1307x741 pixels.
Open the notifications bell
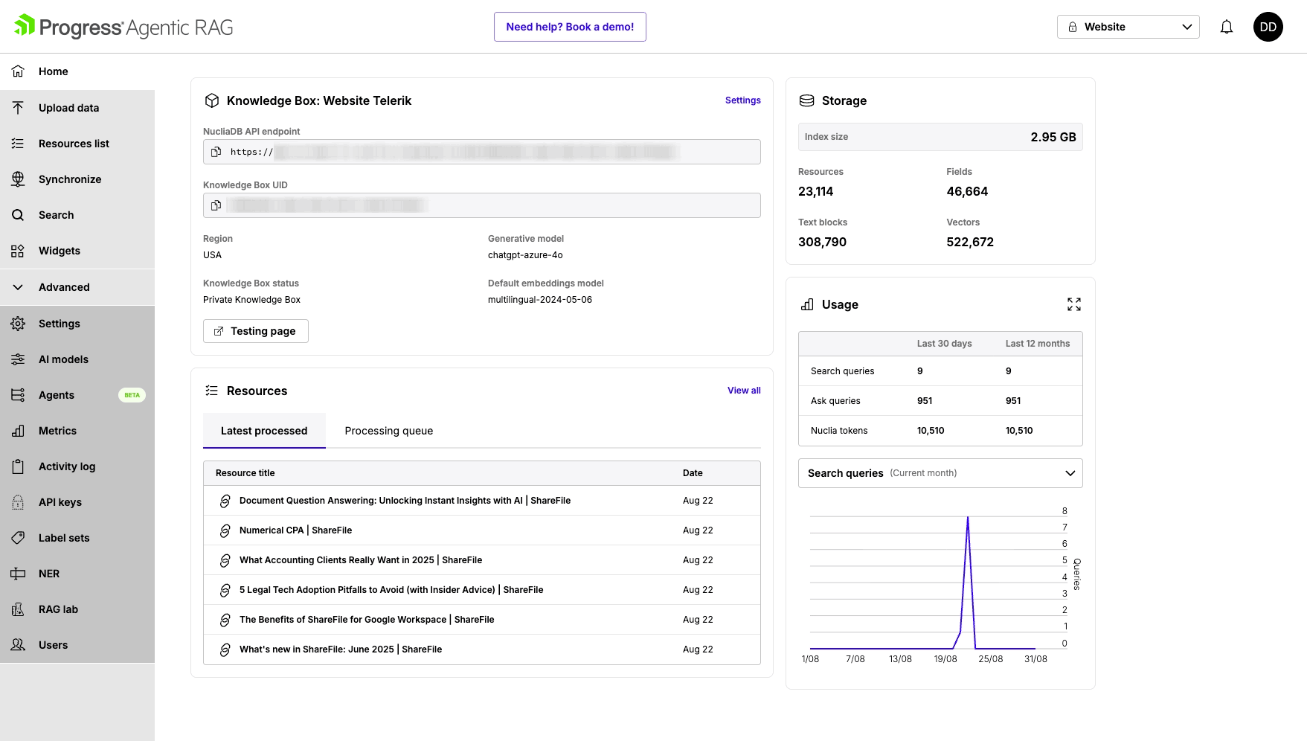[1227, 27]
